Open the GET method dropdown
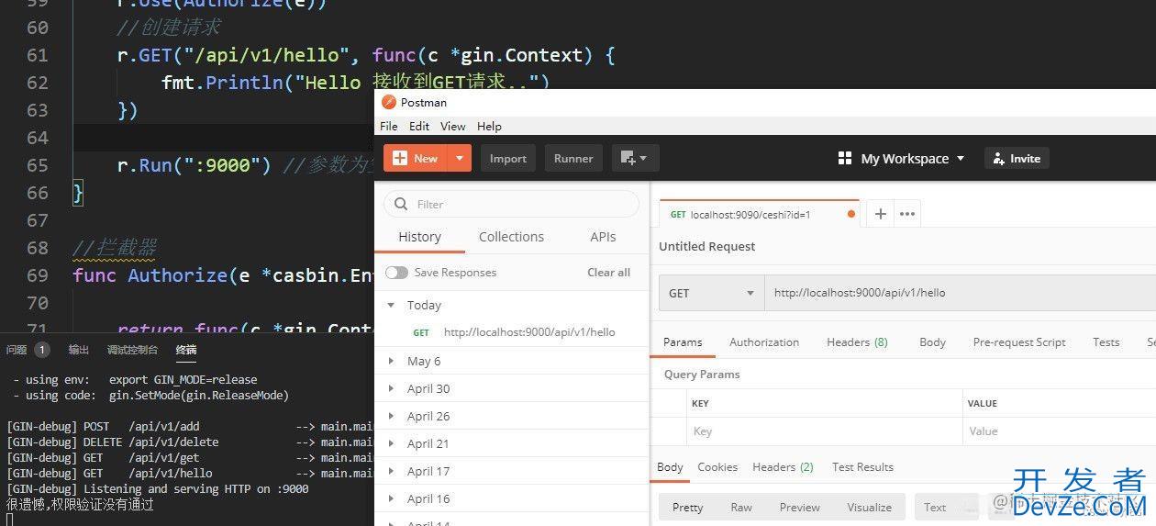The width and height of the screenshot is (1156, 526). point(711,293)
